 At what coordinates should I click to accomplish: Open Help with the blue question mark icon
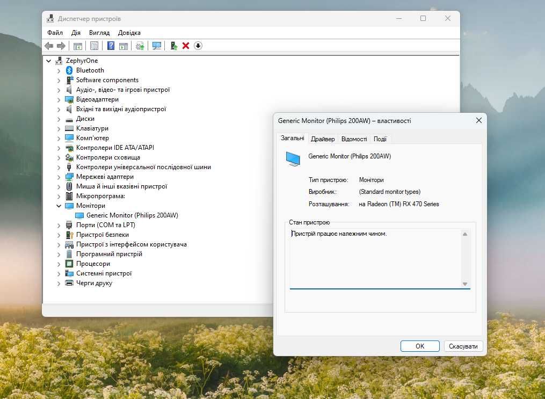tap(111, 46)
